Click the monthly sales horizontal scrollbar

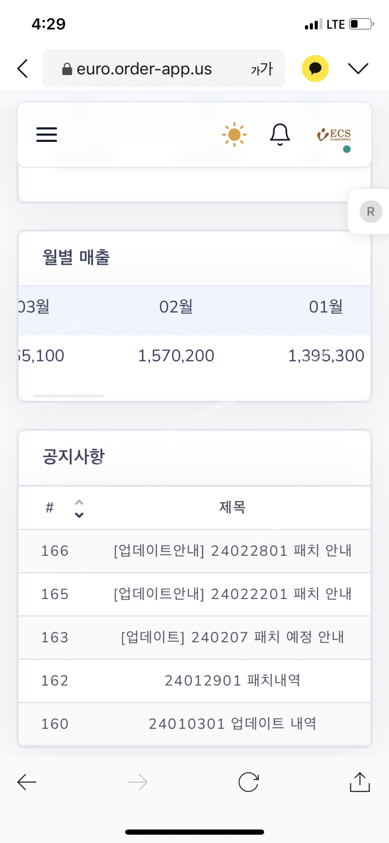click(69, 396)
